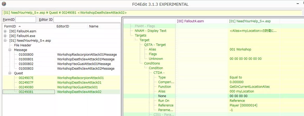Collapse the [01] NeedYourHelp_S+.esp node

[5, 41]
